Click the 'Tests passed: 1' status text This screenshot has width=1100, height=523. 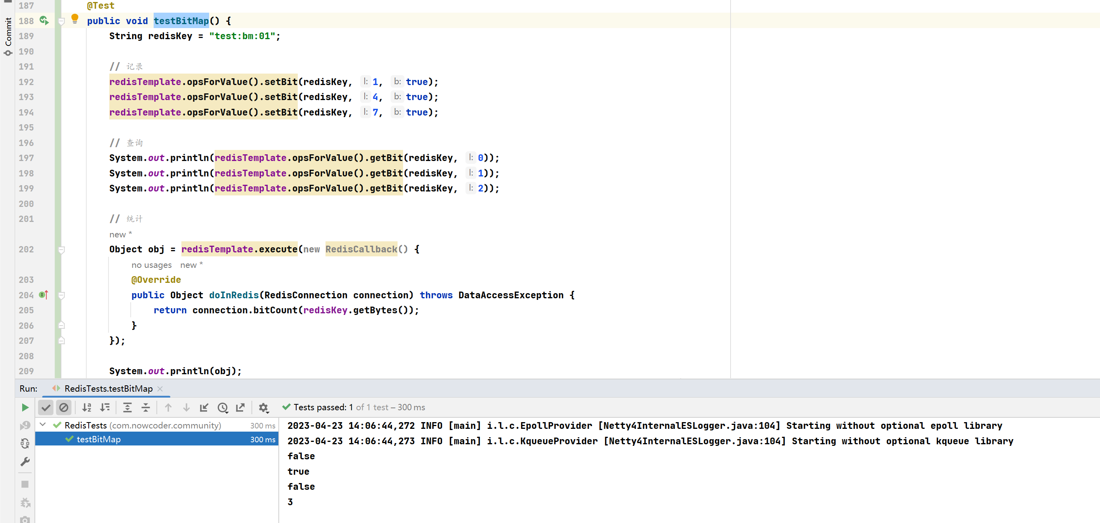(x=323, y=407)
